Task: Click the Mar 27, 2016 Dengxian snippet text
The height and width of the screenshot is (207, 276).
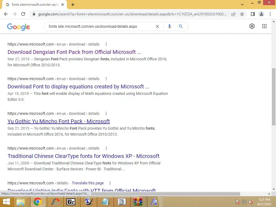Action: tap(87, 62)
